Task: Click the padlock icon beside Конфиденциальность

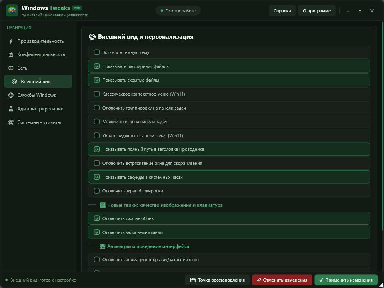Action: coord(11,54)
